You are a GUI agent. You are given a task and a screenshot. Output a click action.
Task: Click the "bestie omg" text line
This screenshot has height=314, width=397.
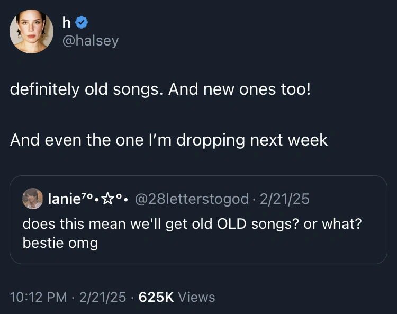pyautogui.click(x=60, y=244)
